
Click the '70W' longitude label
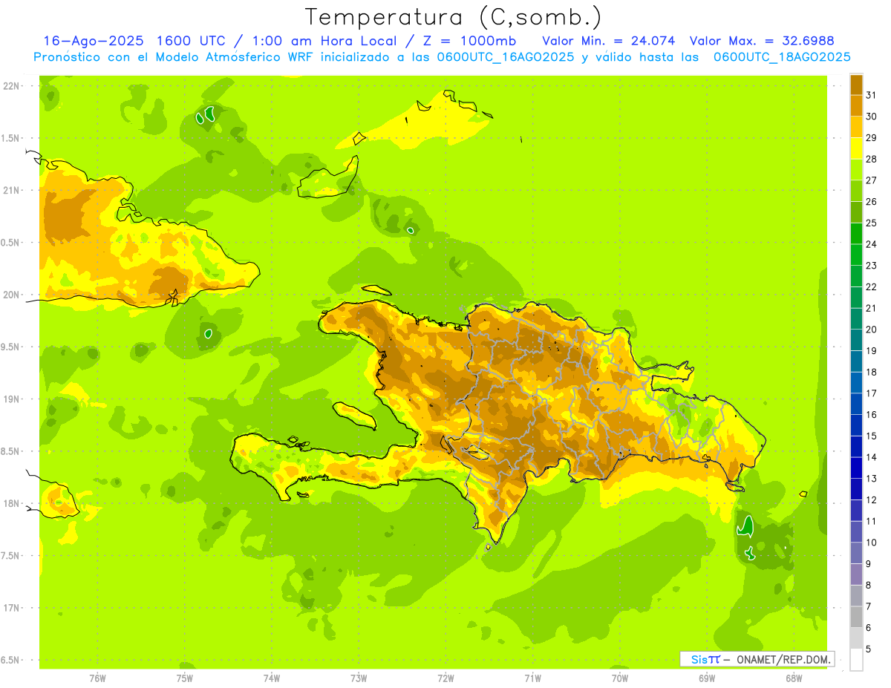(620, 678)
